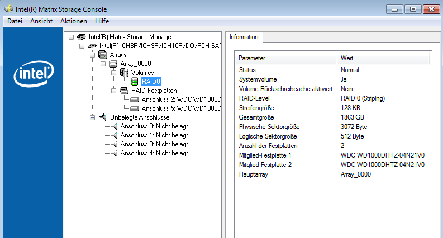Click the Intel logo in the blue sidebar
Viewport: 443px width, 238px height.
(x=34, y=74)
